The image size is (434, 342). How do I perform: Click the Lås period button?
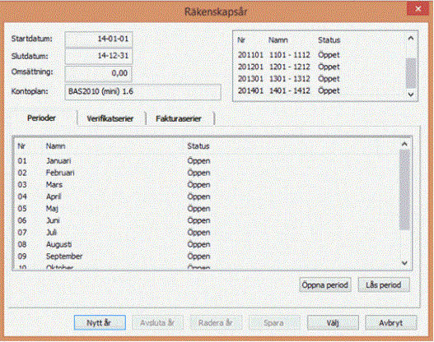tap(384, 284)
